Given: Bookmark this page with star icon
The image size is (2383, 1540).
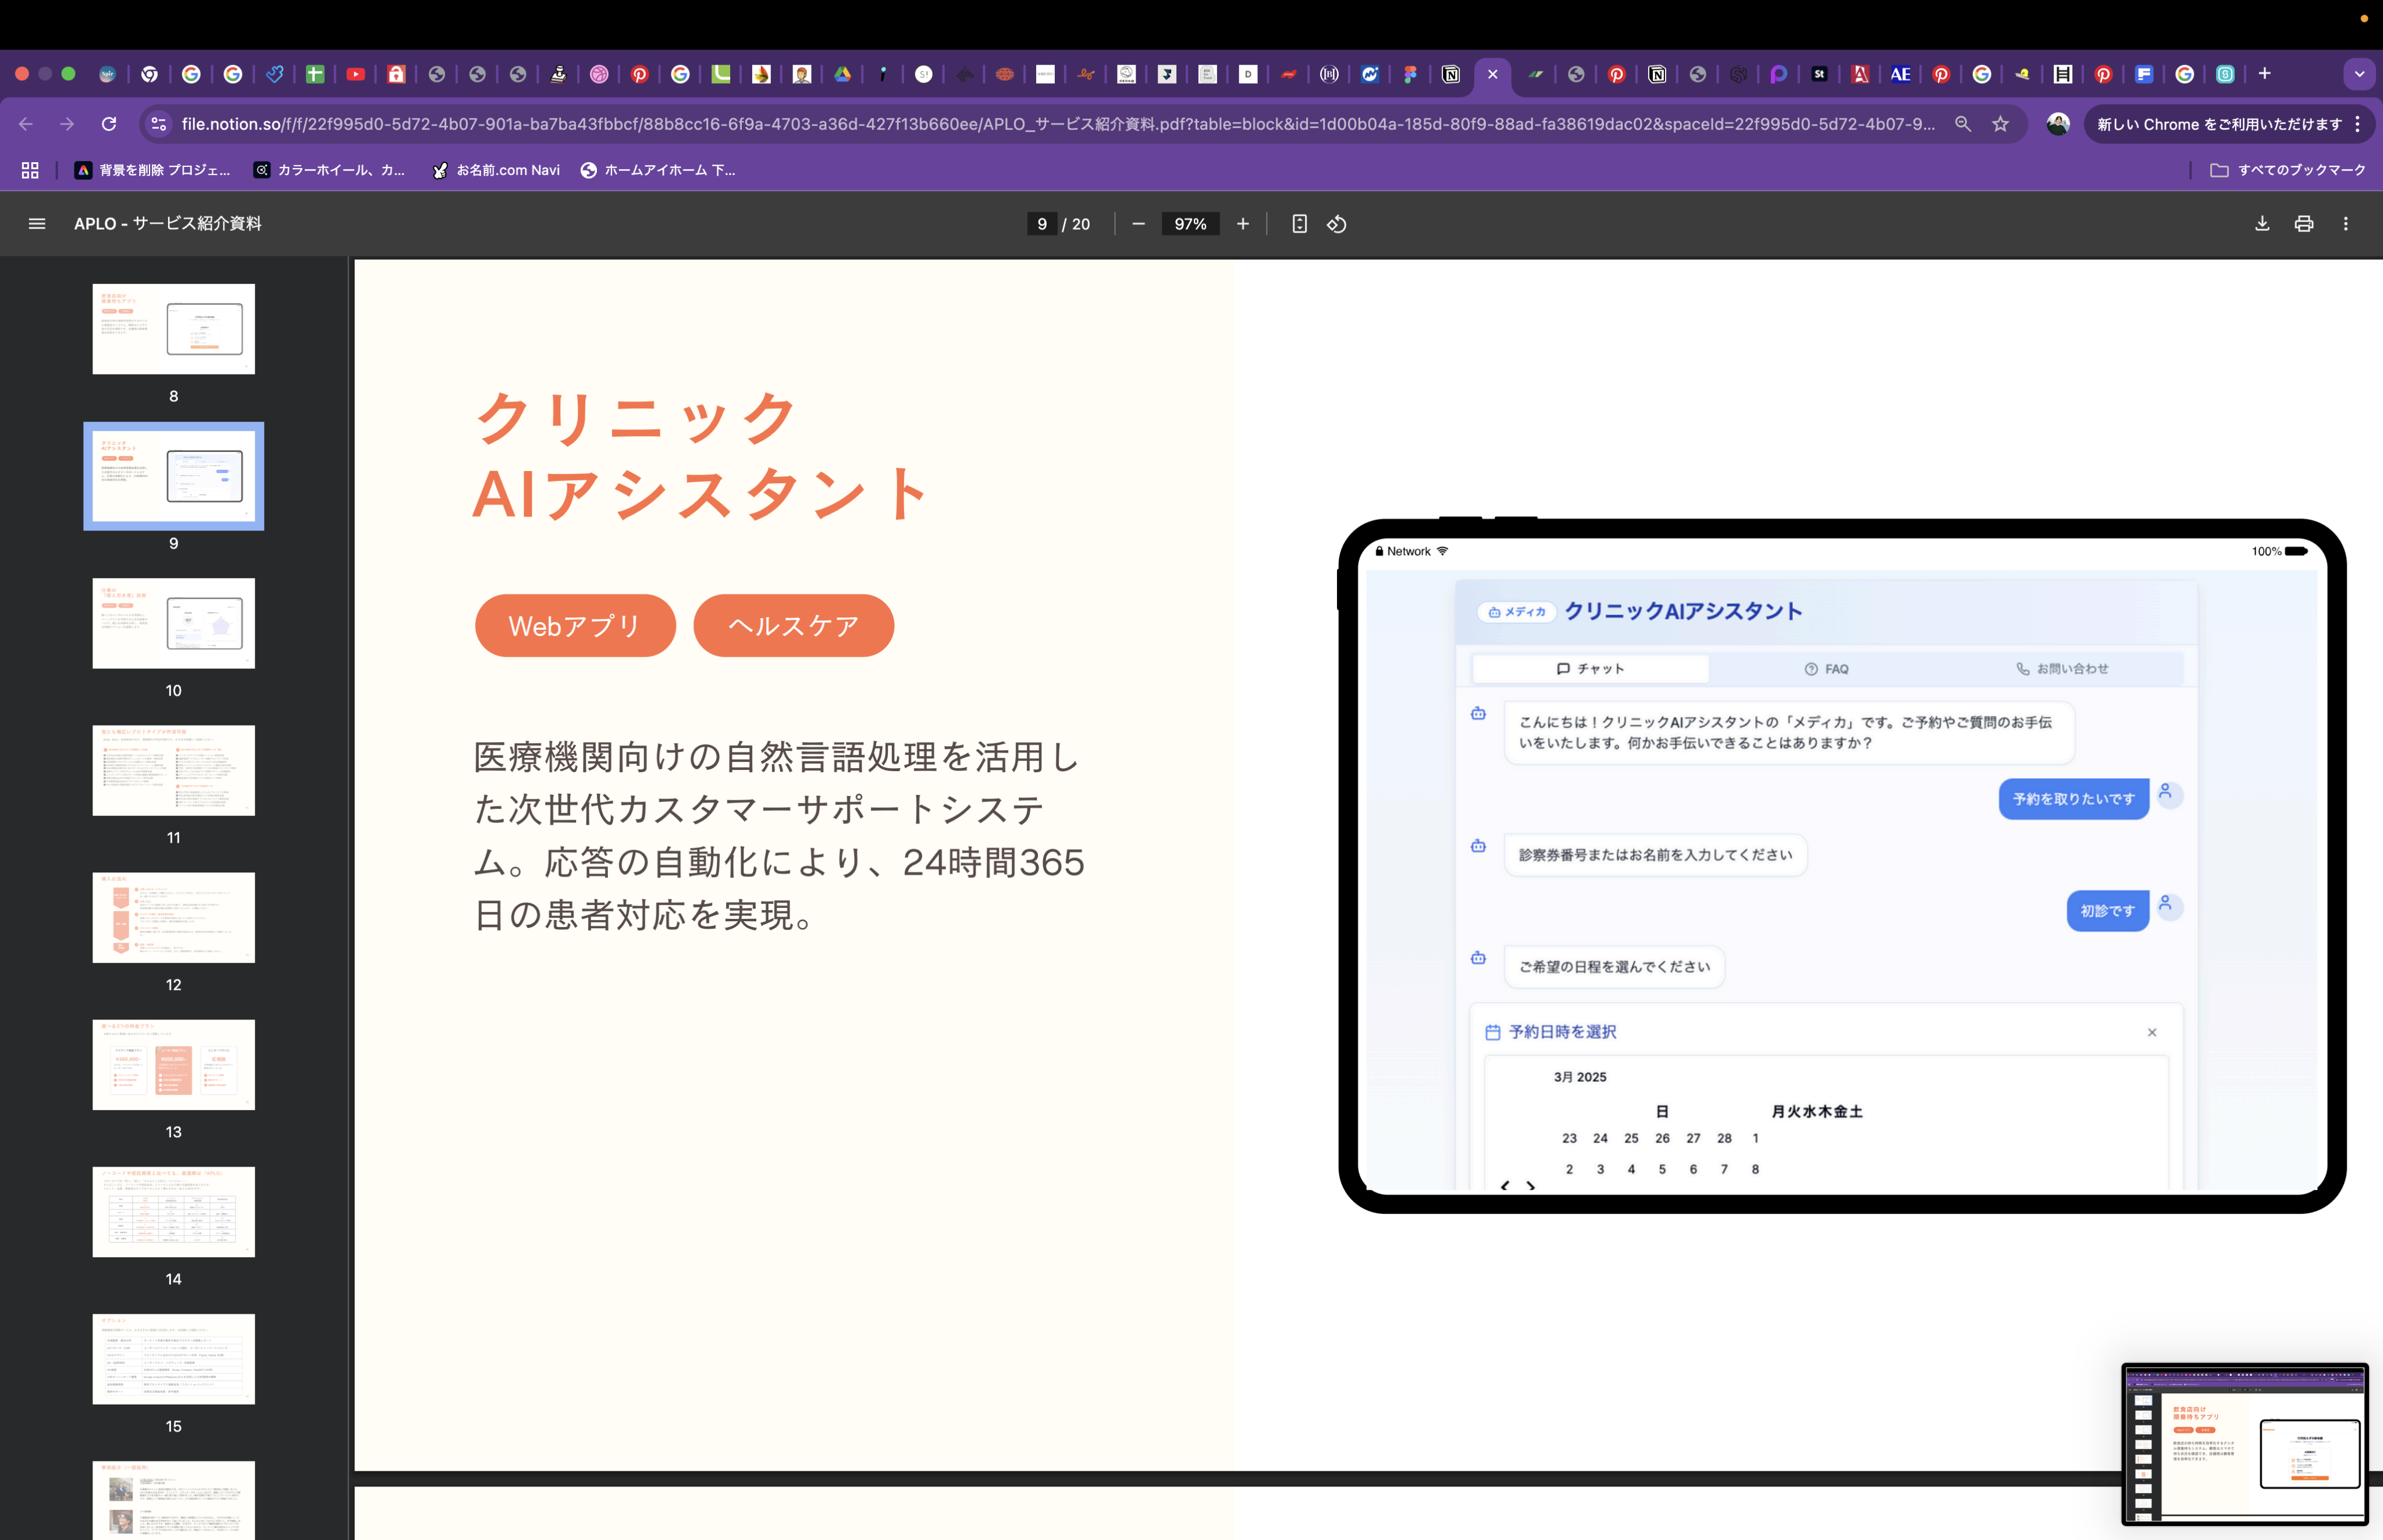Looking at the screenshot, I should (x=2000, y=124).
